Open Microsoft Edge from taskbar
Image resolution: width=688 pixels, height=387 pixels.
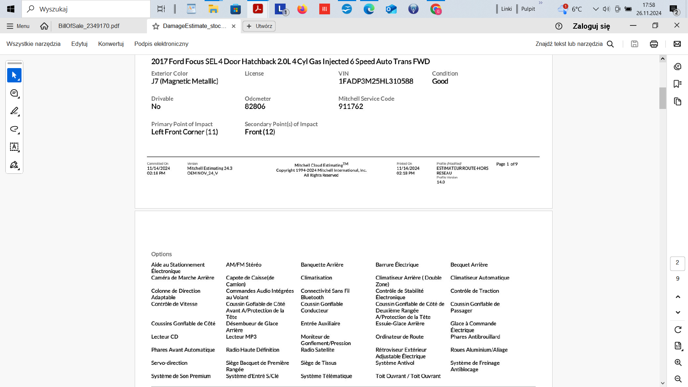369,9
